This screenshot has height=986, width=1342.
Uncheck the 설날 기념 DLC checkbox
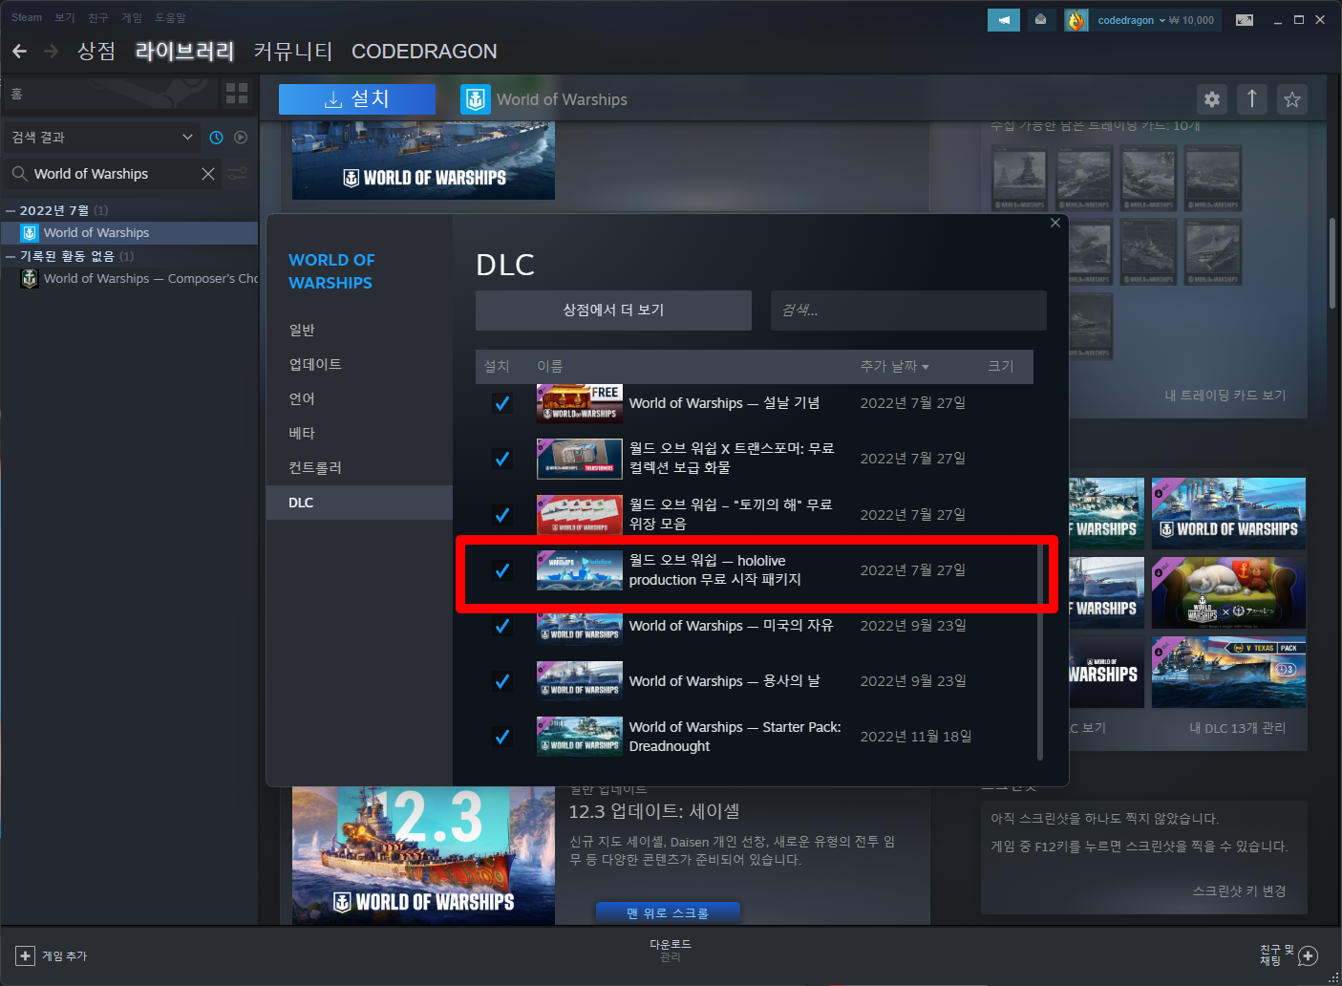(501, 403)
